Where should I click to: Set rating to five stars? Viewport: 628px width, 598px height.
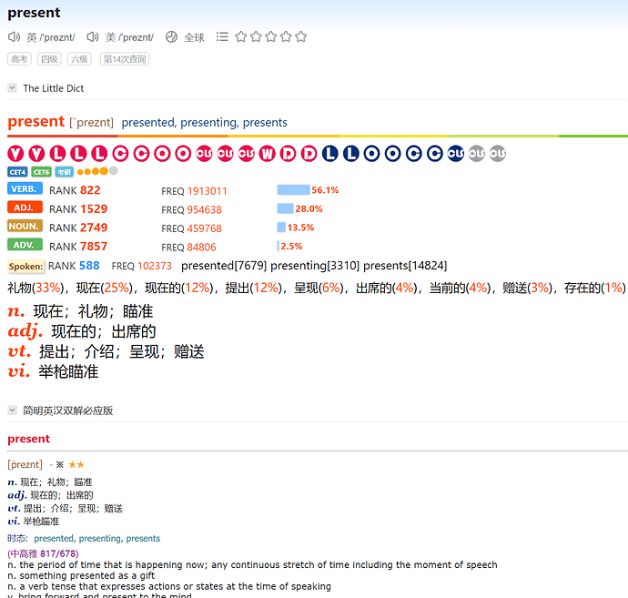[x=301, y=36]
